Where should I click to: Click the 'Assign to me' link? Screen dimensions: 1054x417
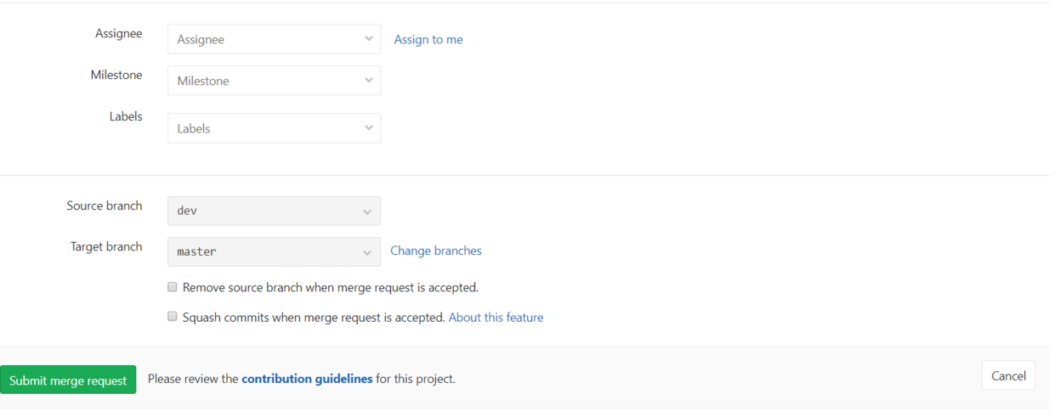click(428, 39)
